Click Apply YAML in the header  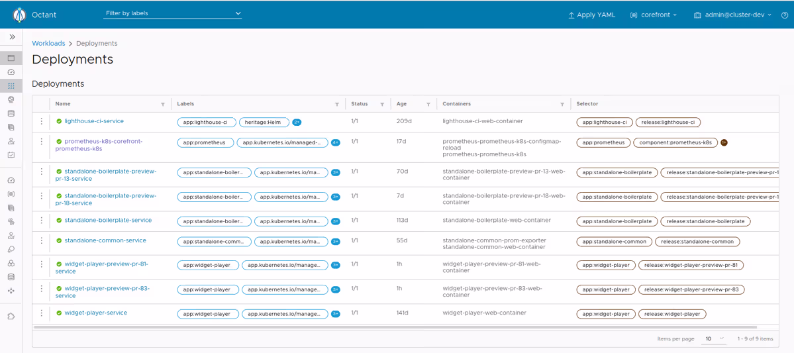coord(592,15)
